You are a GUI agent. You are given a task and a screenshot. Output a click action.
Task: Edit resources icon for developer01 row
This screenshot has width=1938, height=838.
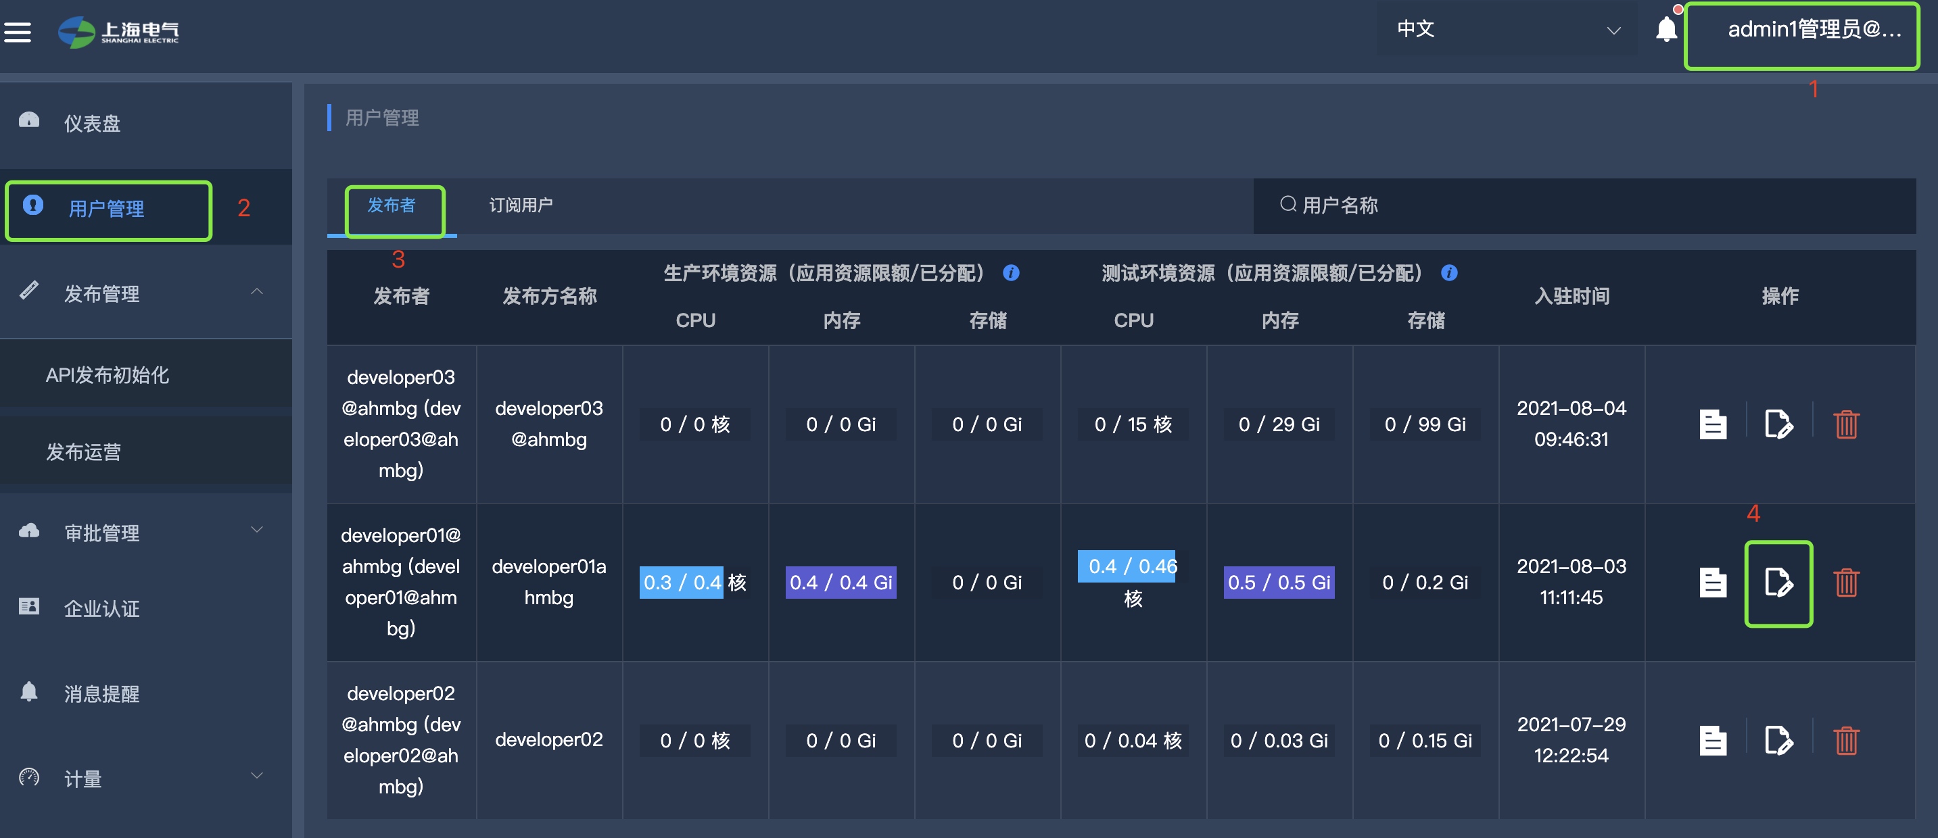[x=1778, y=583]
